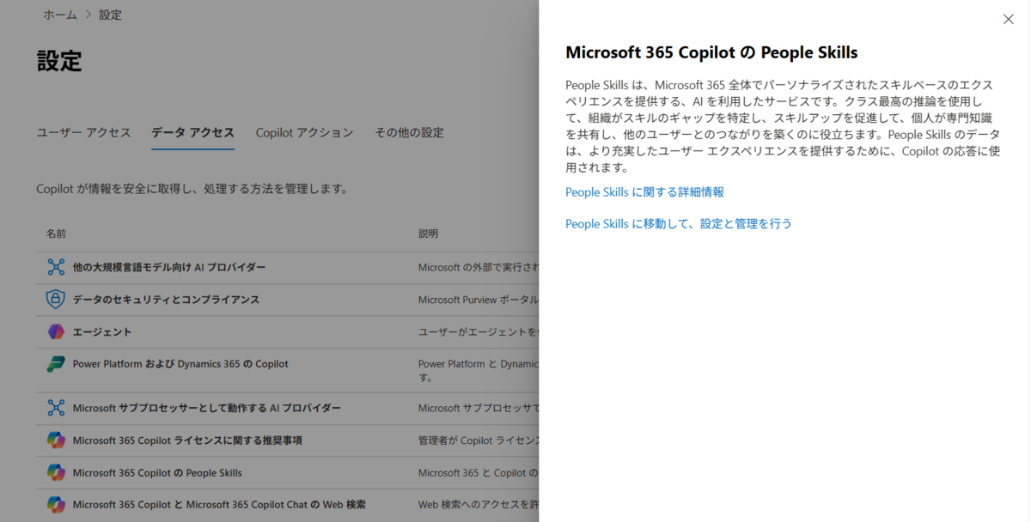Click the 名前 column header
The height and width of the screenshot is (522, 1031).
[56, 234]
